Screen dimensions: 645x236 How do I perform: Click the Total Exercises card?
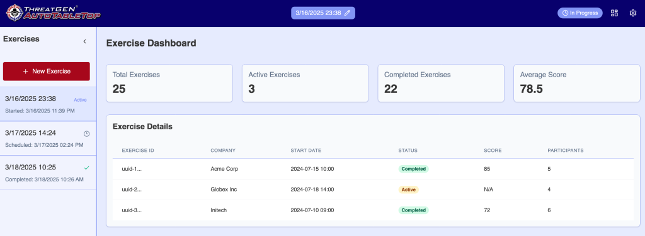pyautogui.click(x=169, y=83)
